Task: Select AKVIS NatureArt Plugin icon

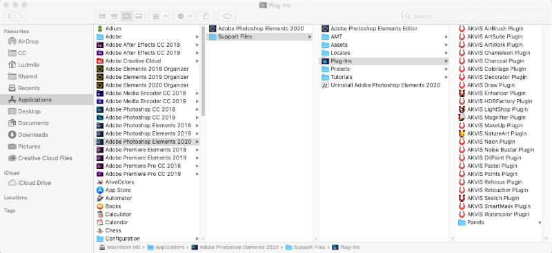Action: pos(462,133)
